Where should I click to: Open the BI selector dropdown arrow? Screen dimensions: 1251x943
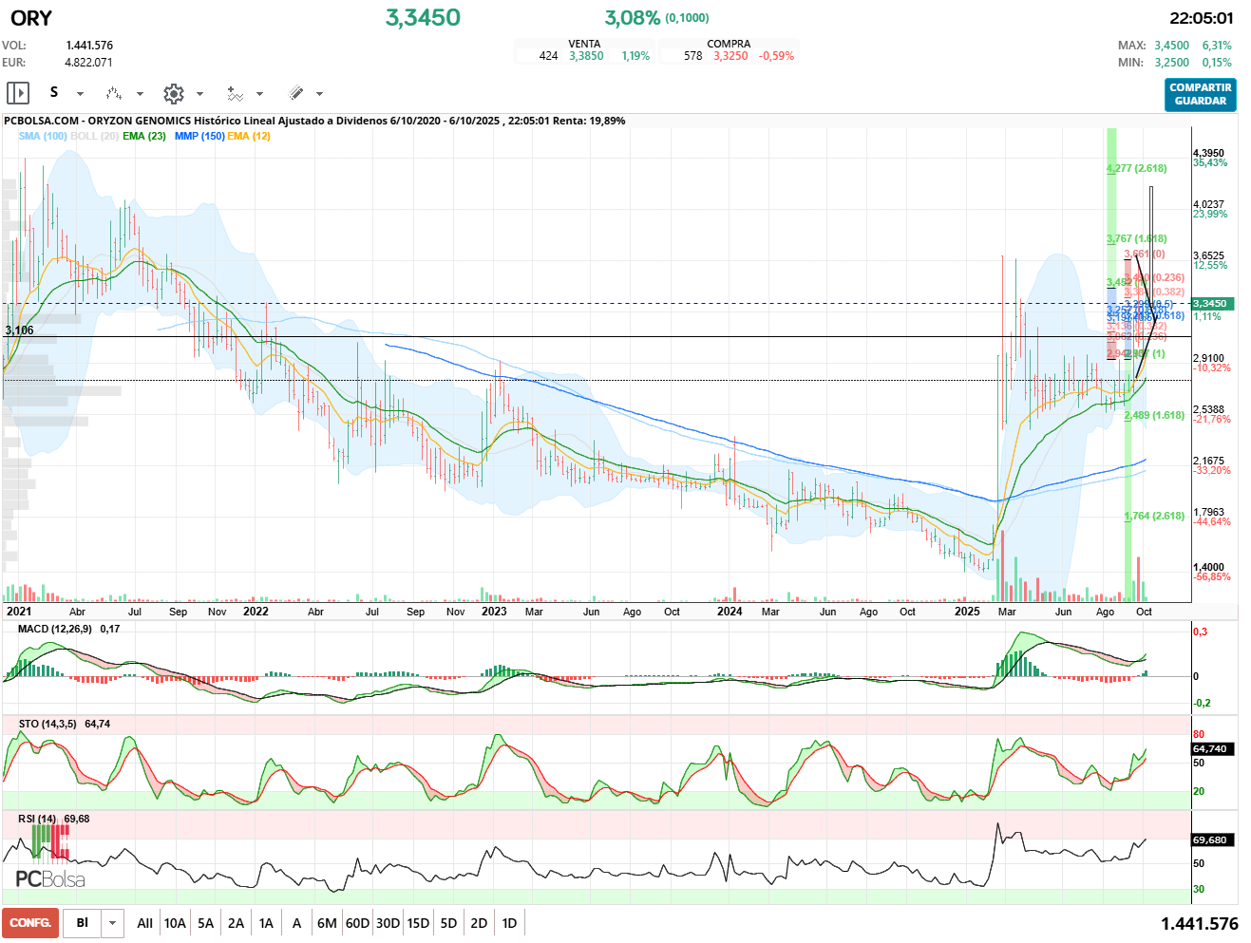click(x=113, y=923)
